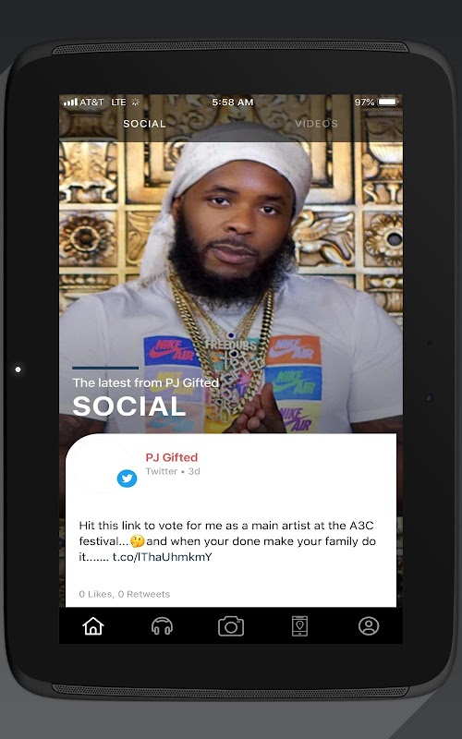462x739 pixels.
Task: Tap the 0 Likes, 0 Retweets text
Action: [x=125, y=594]
